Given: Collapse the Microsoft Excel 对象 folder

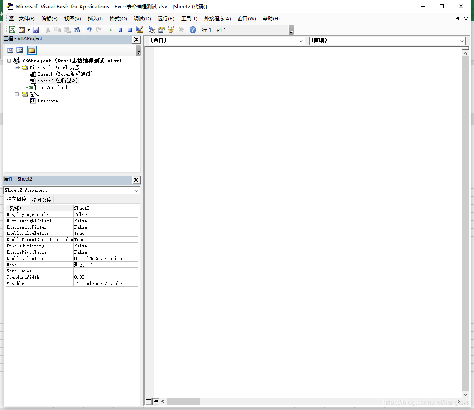Looking at the screenshot, I should click(17, 67).
